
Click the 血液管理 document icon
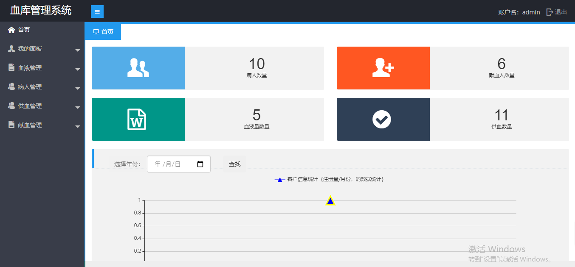pyautogui.click(x=11, y=67)
